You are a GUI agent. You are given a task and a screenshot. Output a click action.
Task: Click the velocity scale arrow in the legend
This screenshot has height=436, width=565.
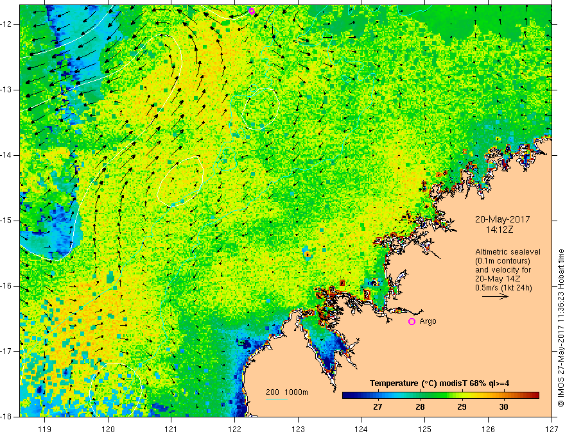pyautogui.click(x=495, y=296)
